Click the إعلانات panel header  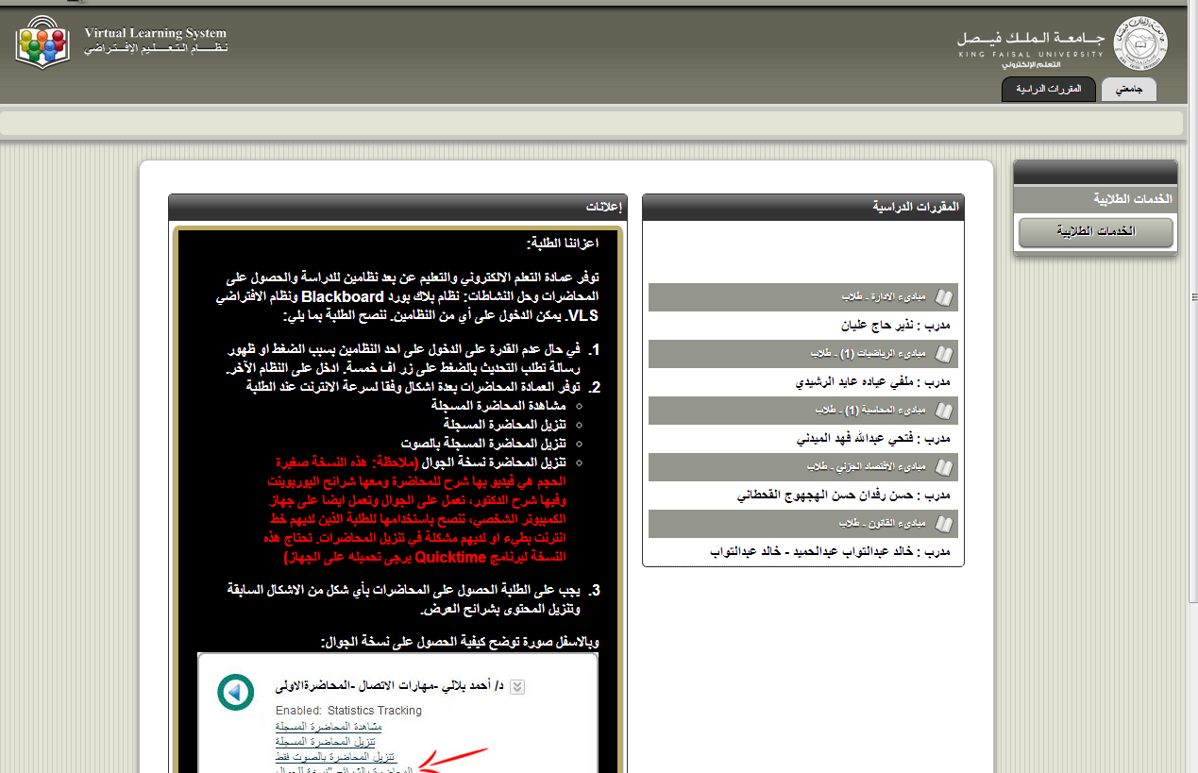coord(397,207)
